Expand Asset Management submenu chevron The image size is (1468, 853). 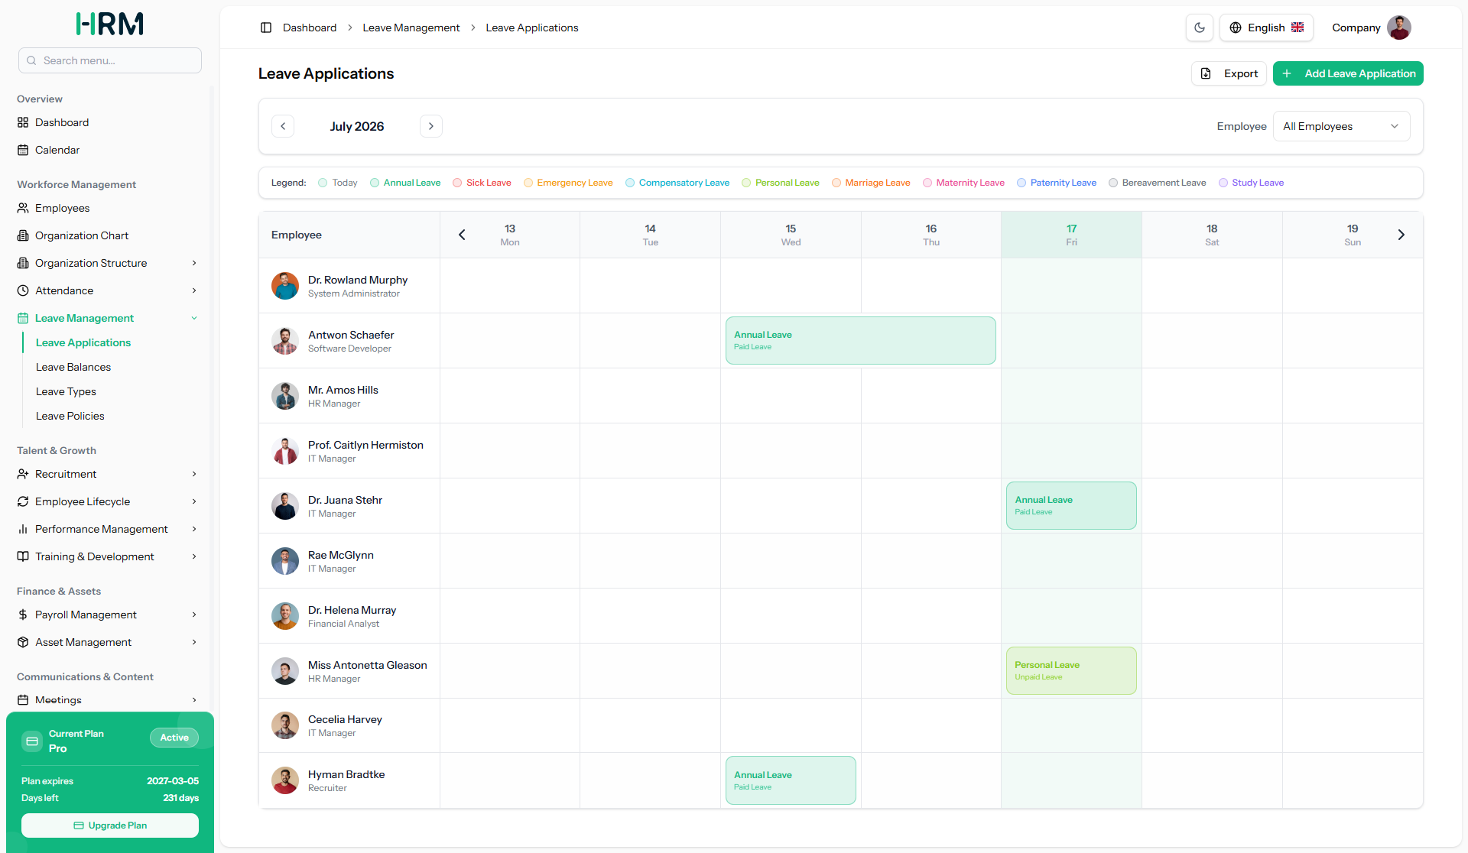click(x=194, y=642)
